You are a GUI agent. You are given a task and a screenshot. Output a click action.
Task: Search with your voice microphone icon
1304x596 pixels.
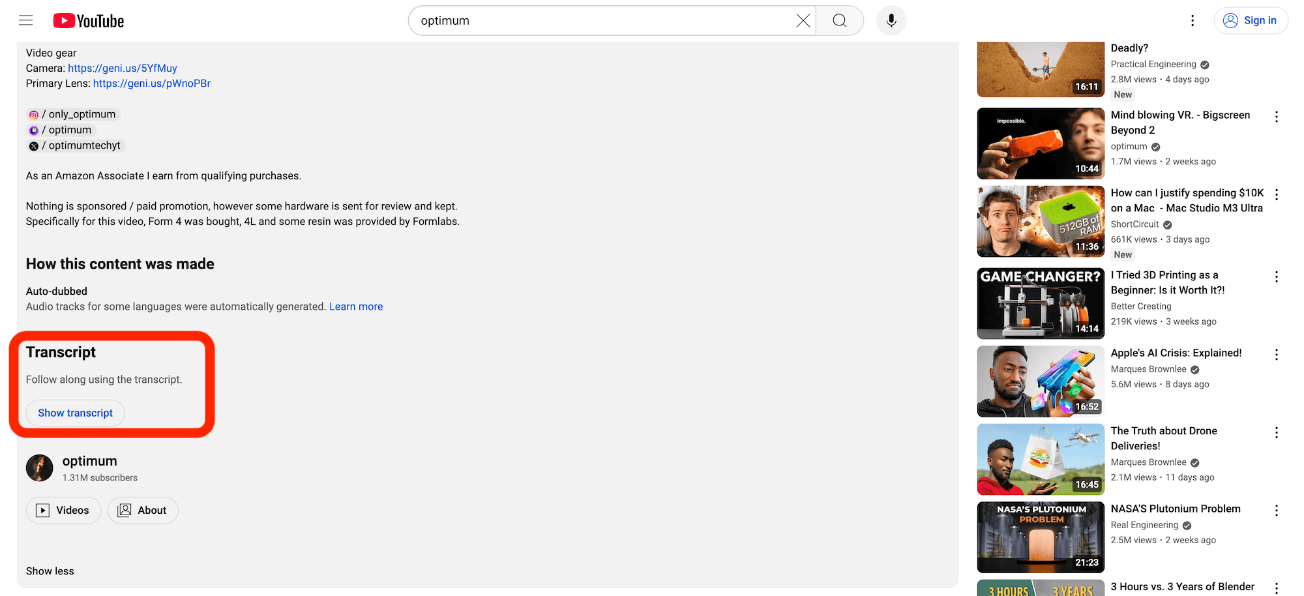pos(891,21)
